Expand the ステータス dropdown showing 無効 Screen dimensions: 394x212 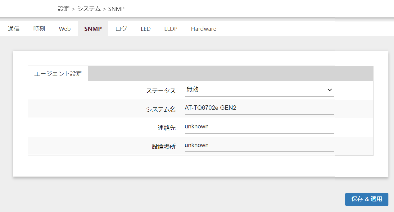click(x=259, y=90)
